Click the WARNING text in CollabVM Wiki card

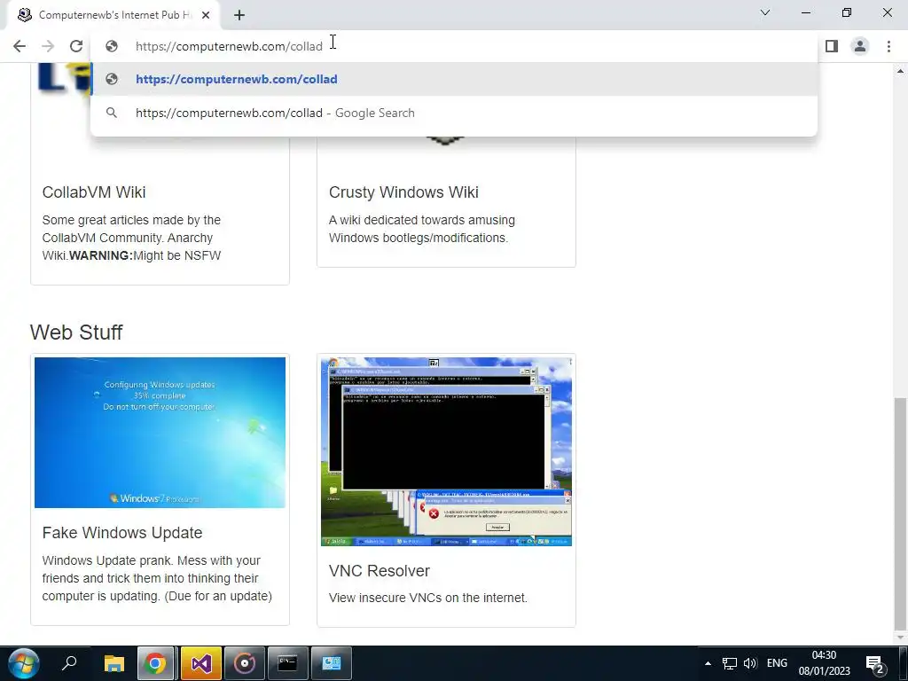101,255
